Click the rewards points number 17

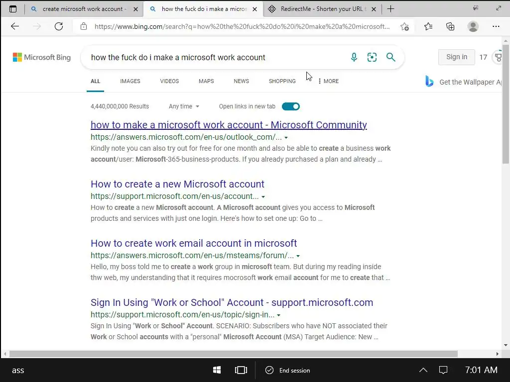tap(483, 57)
